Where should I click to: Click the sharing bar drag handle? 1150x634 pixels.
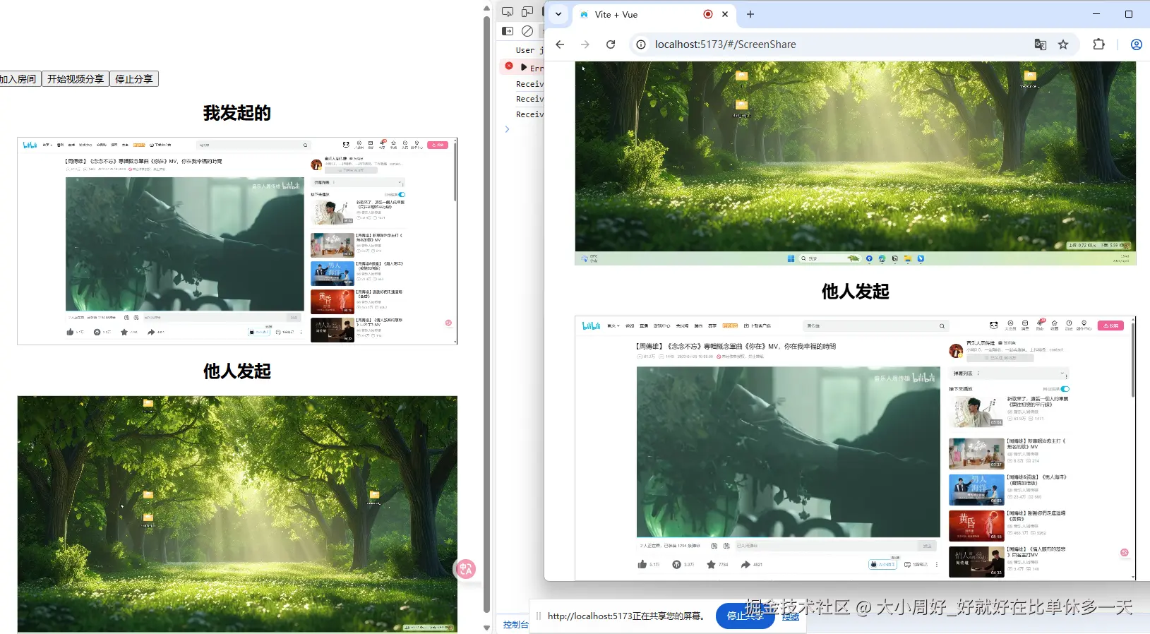click(x=539, y=616)
